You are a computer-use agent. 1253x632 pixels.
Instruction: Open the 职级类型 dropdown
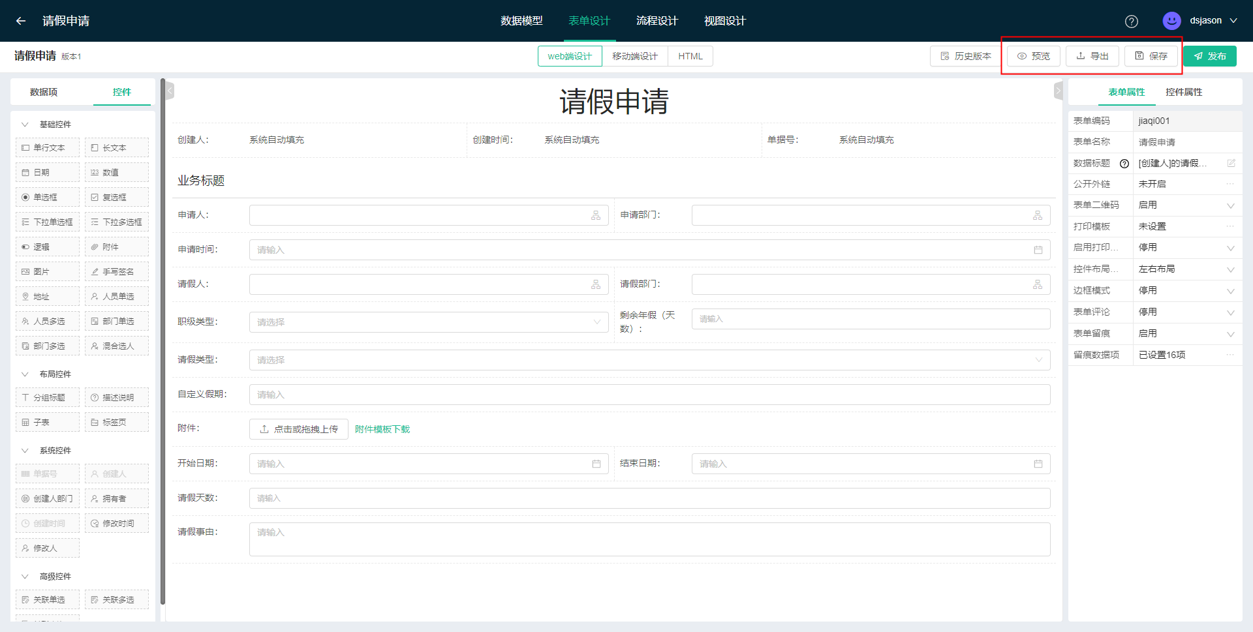click(x=429, y=322)
